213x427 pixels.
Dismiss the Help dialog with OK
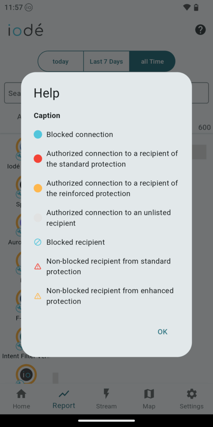point(163,332)
